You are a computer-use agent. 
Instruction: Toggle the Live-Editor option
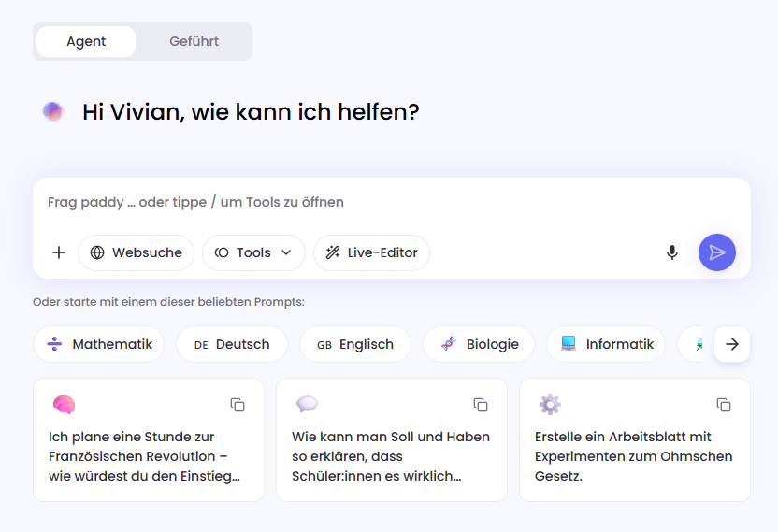coord(371,252)
